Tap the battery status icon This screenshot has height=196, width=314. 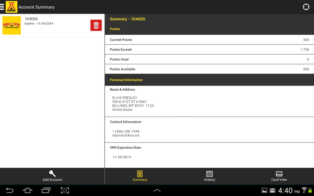[310, 190]
